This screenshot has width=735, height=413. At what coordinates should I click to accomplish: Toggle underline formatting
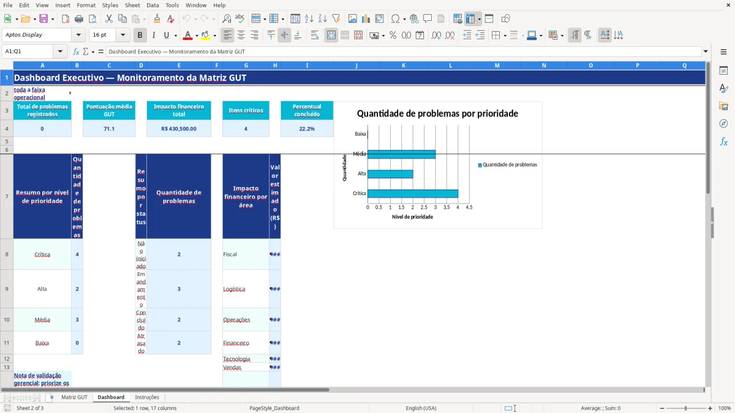point(167,35)
